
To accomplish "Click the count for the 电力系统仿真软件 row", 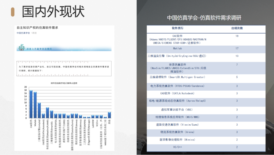I will pyautogui.click(x=237, y=86).
